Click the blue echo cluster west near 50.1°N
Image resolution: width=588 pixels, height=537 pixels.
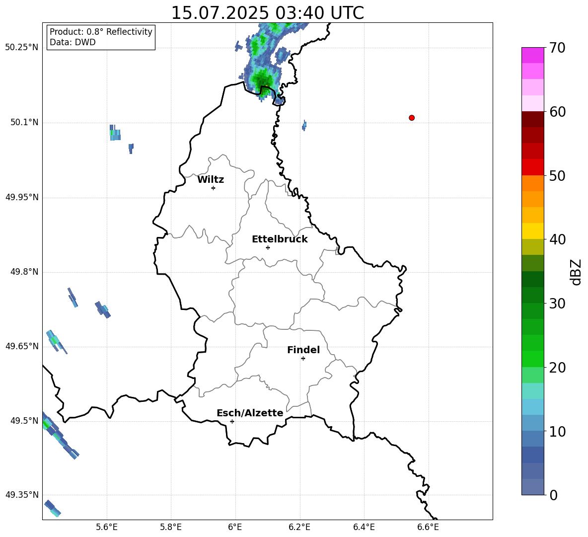tap(115, 133)
